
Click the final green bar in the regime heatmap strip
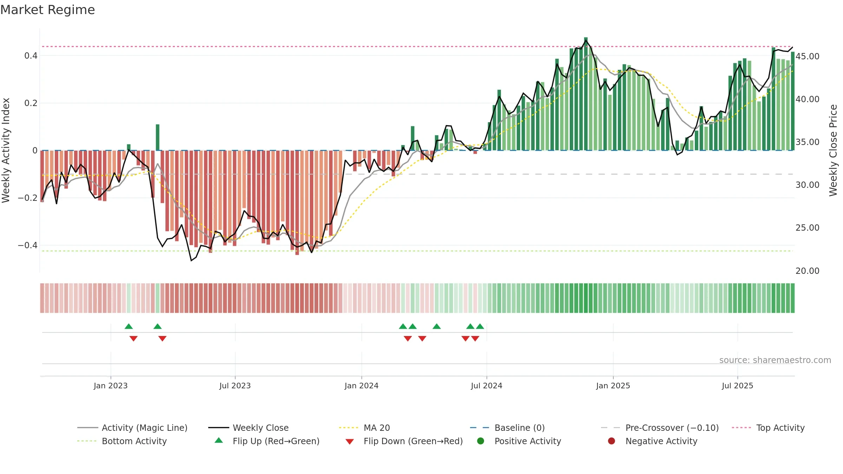pyautogui.click(x=792, y=298)
